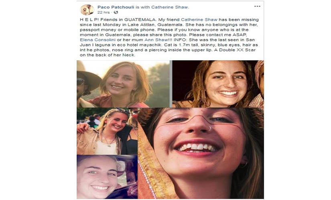Visit Elena Consolini's tagged profile link

[x=97, y=40]
